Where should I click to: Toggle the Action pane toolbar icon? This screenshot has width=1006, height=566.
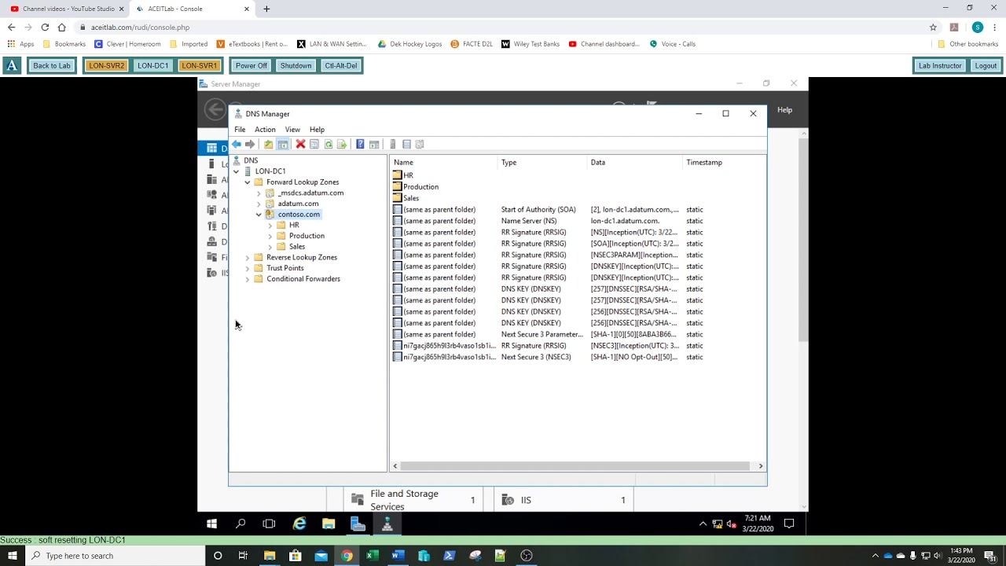pos(374,145)
